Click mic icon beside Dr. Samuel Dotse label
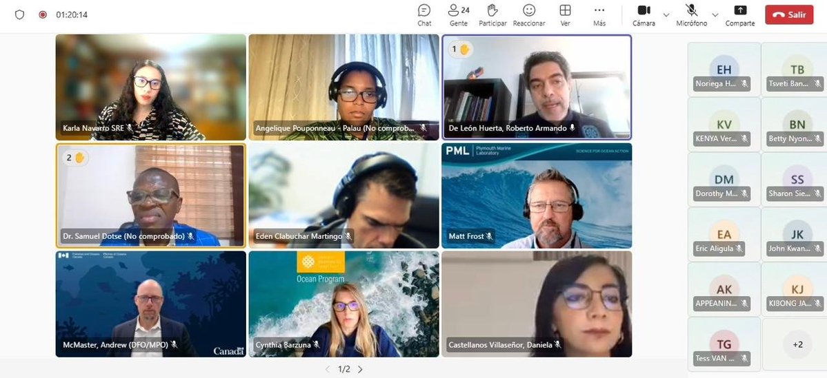827x378 pixels. point(190,236)
